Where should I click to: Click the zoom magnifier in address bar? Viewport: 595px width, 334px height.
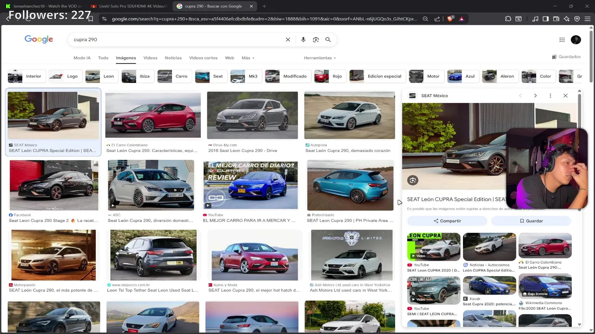(425, 19)
